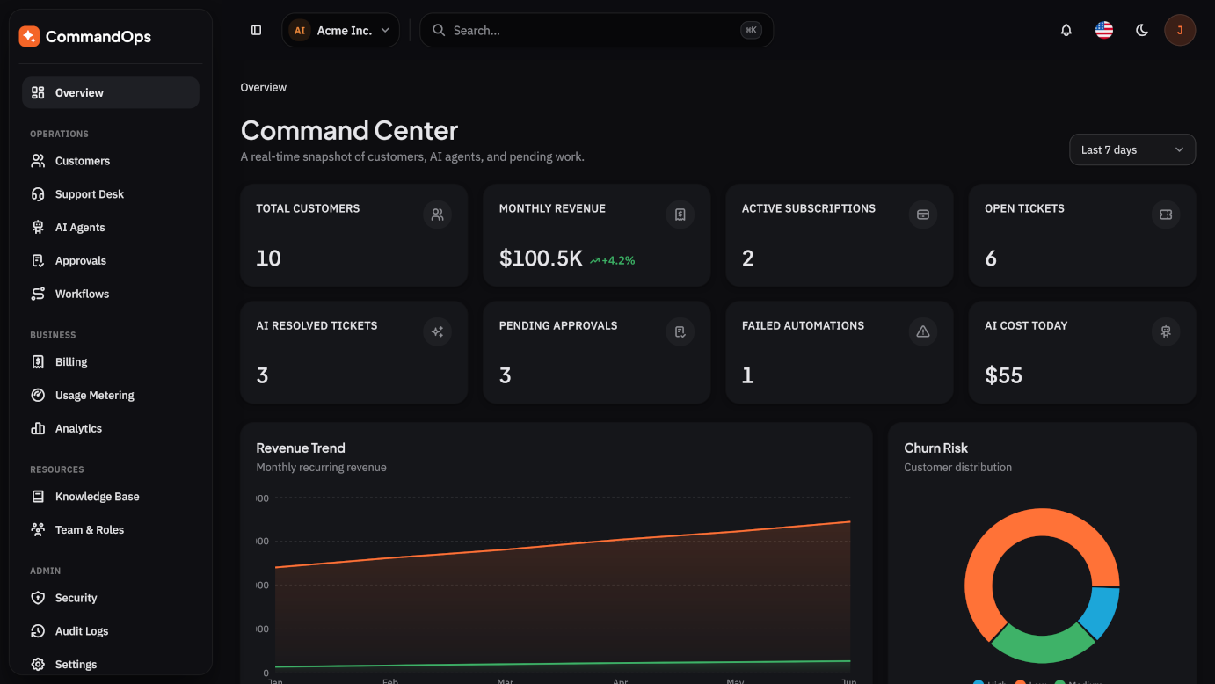Screen dimensions: 1215x684
Task: Click into the Search field
Action: 596,30
